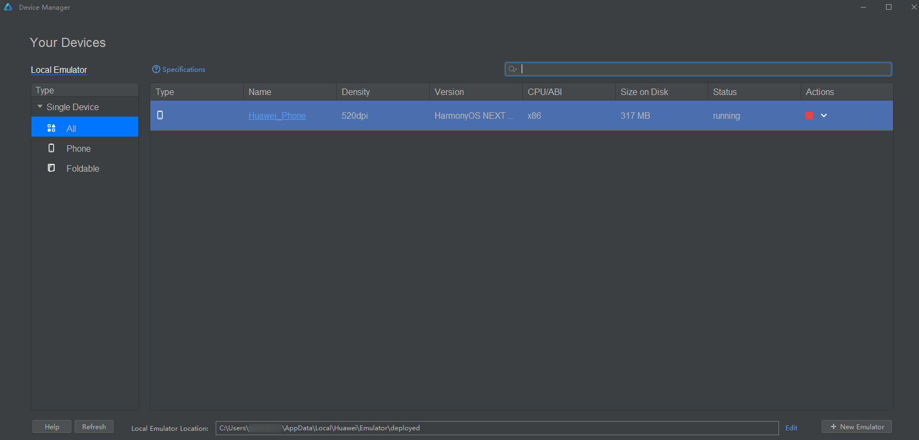Sort by the Density column header
919x440 pixels.
point(383,92)
